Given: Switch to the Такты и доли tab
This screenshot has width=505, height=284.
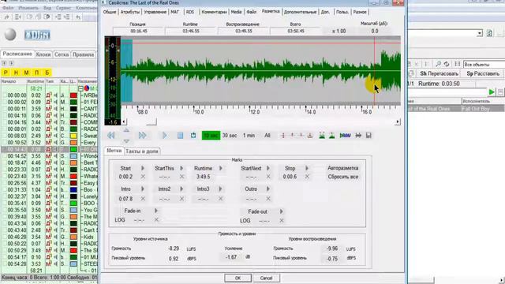Looking at the screenshot, I should [142, 151].
